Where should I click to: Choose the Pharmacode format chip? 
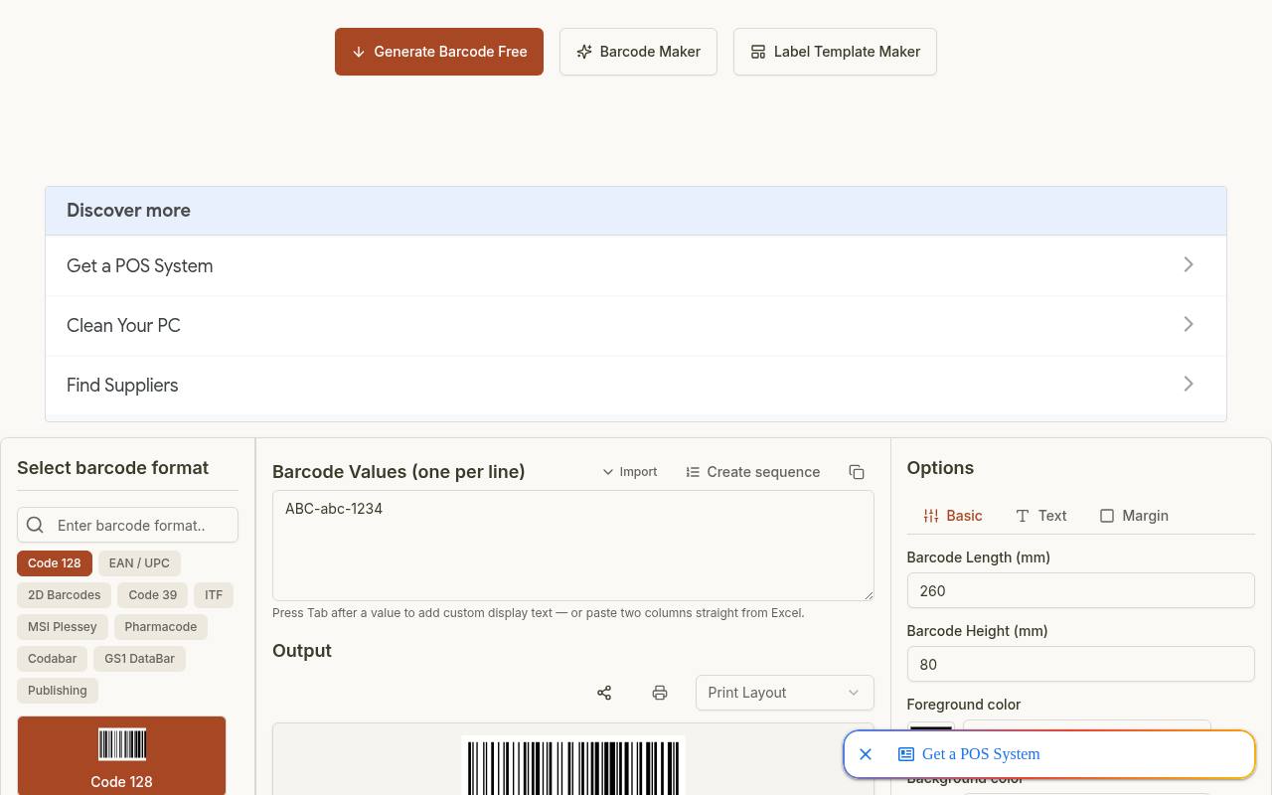[161, 627]
